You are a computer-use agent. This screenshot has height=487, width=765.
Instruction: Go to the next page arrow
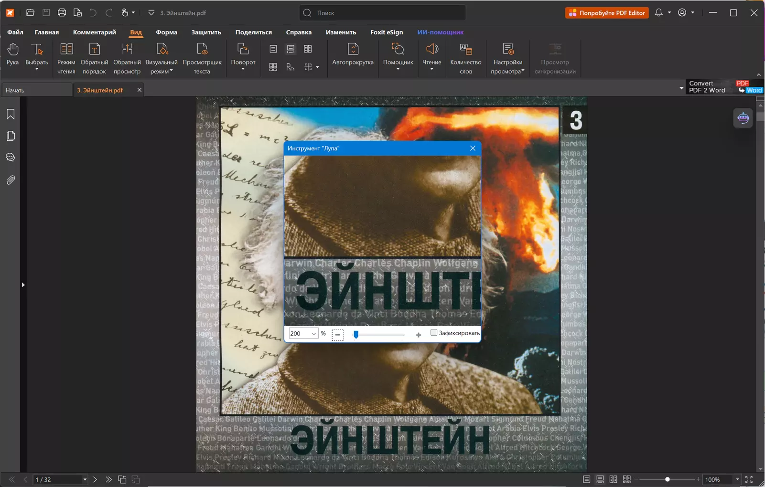coord(95,479)
